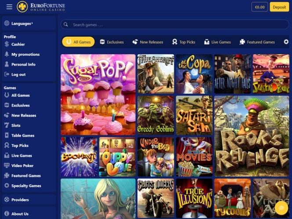
Task: Select the All Games filter tab
Action: point(78,42)
